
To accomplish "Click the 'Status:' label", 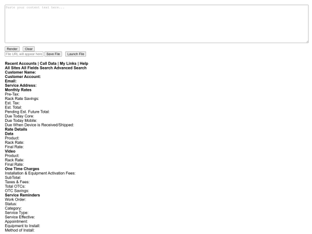I will tap(11, 204).
